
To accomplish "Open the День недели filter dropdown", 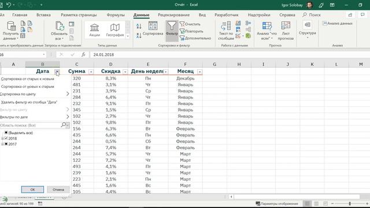I will [166, 72].
